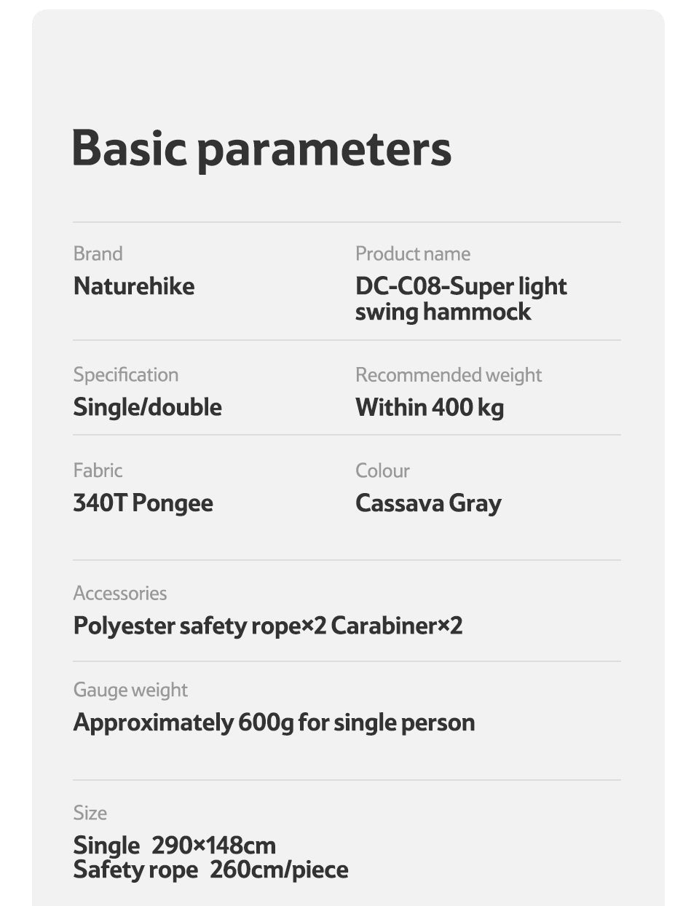Viewport: 699px width, 906px height.
Task: Select the "Brand" label
Action: [x=98, y=253]
